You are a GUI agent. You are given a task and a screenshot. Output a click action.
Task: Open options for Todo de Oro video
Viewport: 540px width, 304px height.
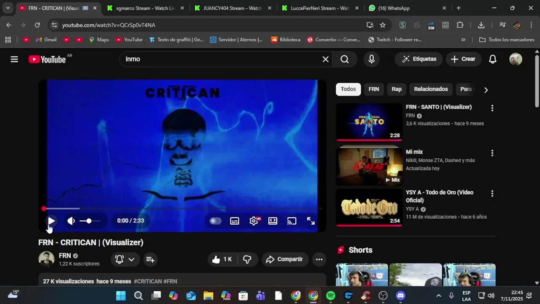click(492, 194)
